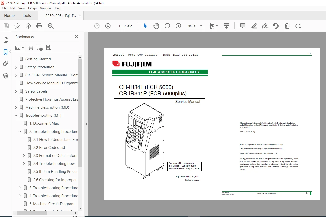Upload the file to cloud
Screen dimensions: 326x217
pos(28,26)
